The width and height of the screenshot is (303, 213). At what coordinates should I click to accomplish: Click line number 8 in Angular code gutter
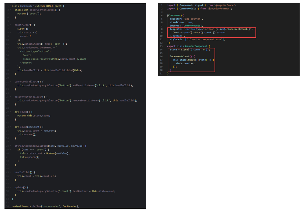[162, 29]
